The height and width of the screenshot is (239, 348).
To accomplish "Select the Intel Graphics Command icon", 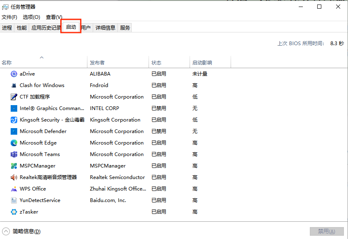I will coord(13,108).
